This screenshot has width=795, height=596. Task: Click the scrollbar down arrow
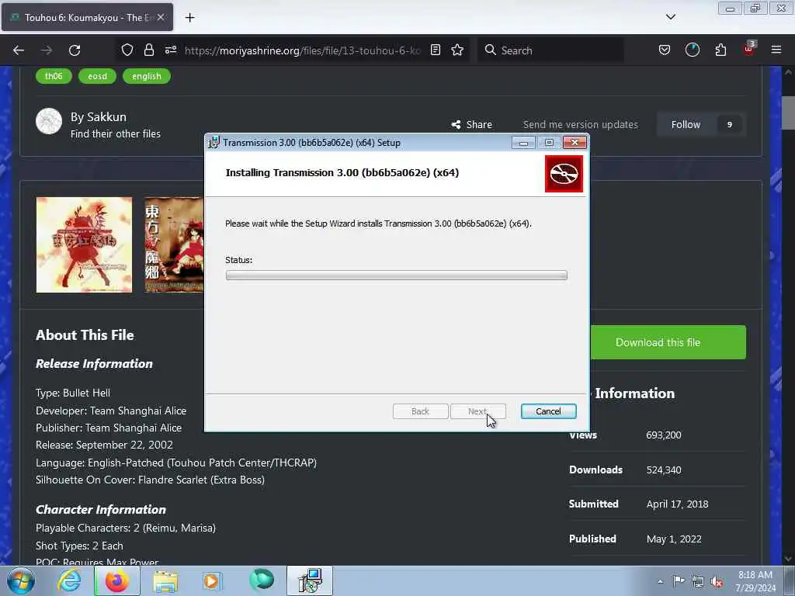(788, 559)
